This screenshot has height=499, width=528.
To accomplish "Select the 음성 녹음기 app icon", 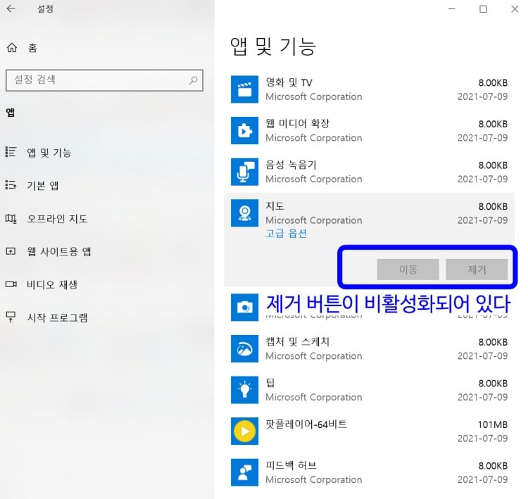I will [244, 172].
